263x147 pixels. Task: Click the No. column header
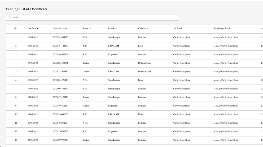[x=16, y=29]
